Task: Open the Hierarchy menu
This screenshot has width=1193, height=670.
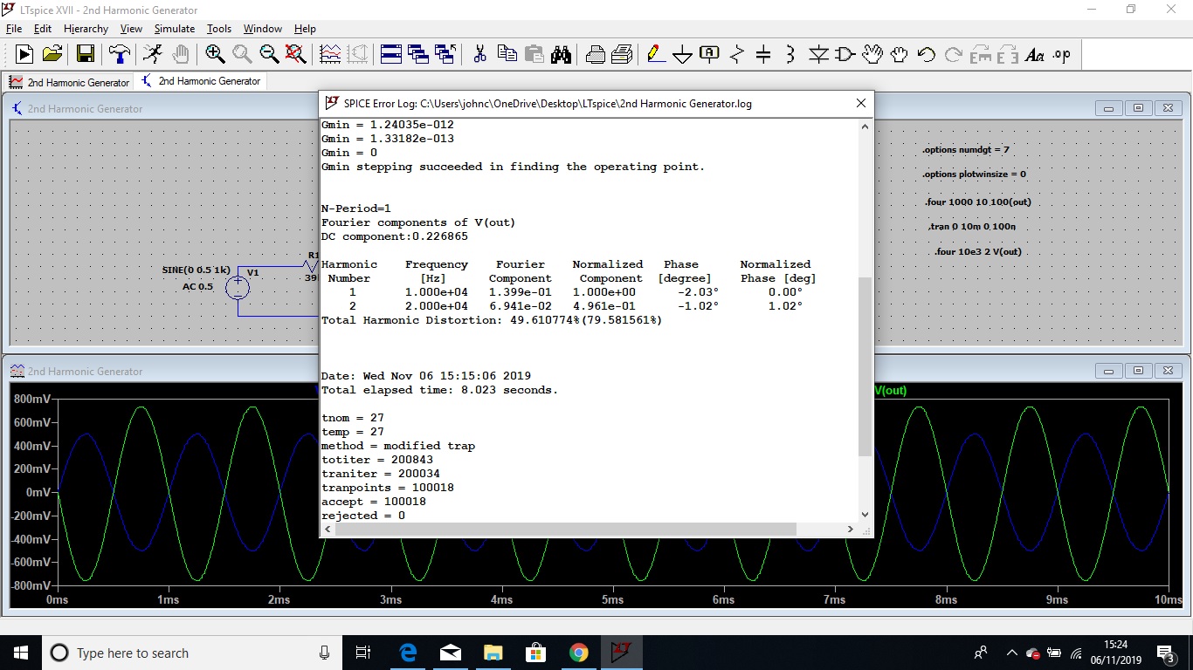Action: (x=86, y=29)
